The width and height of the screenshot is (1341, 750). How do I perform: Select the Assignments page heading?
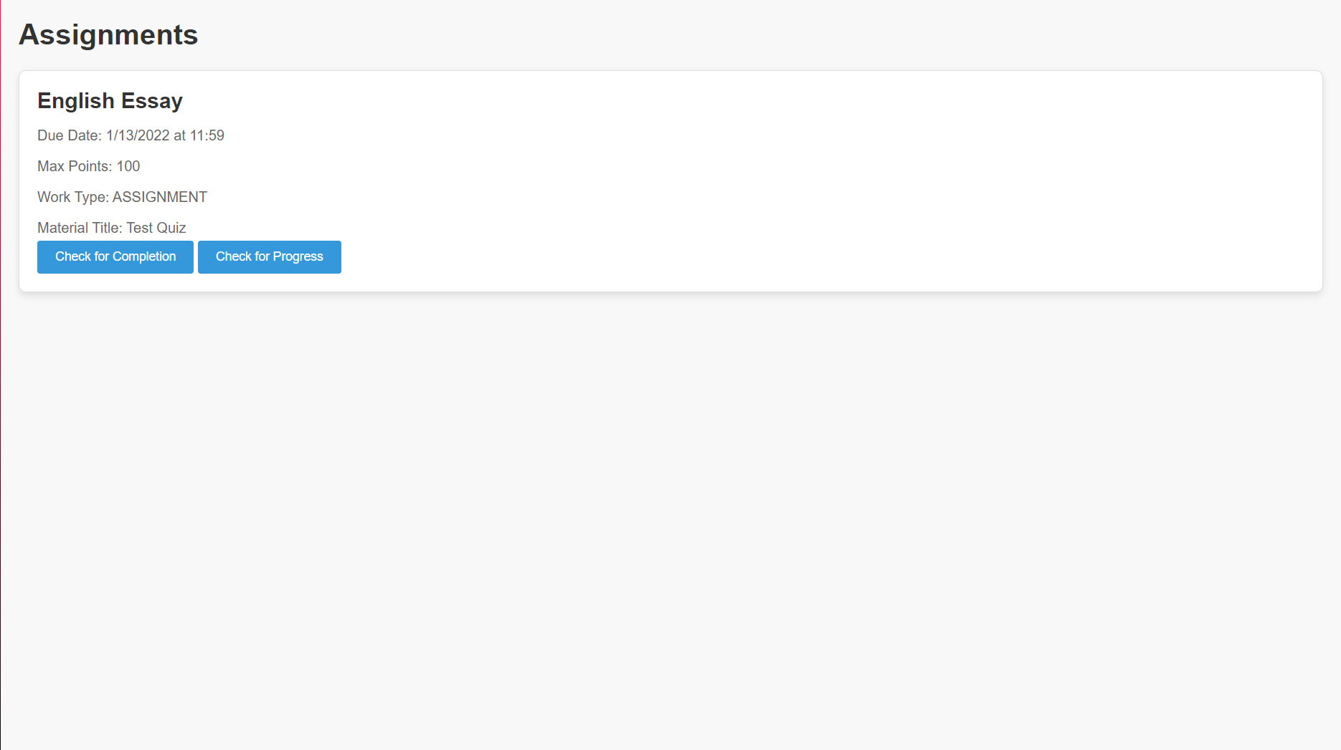click(108, 34)
